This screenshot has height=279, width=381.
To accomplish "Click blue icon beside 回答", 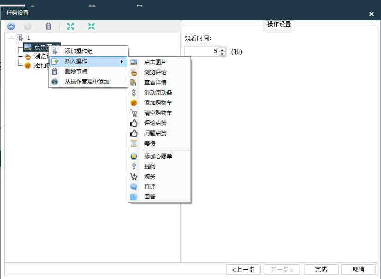I will point(134,197).
